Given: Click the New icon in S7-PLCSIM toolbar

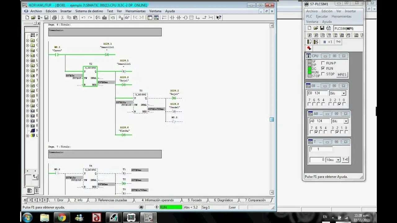Looking at the screenshot, I should (x=310, y=28).
